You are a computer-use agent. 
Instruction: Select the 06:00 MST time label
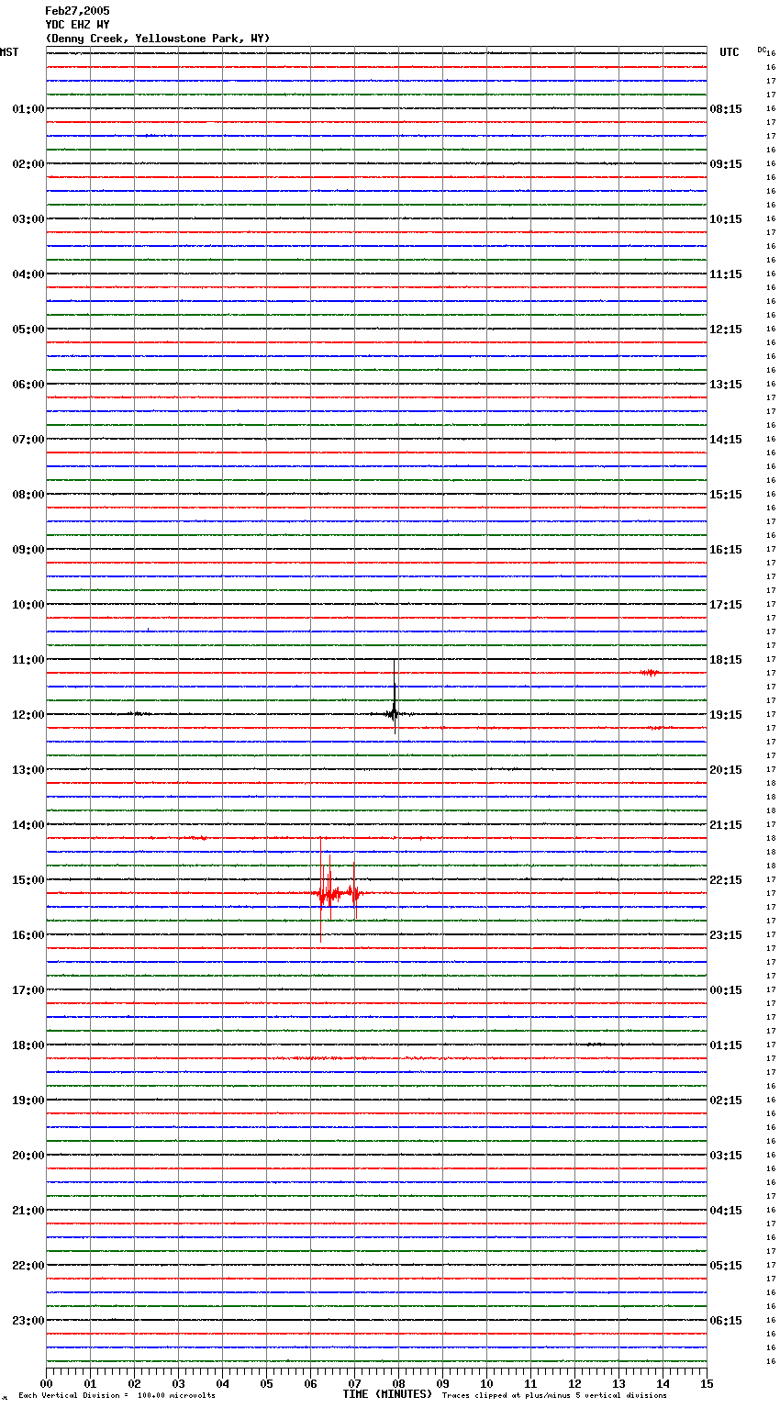[28, 385]
